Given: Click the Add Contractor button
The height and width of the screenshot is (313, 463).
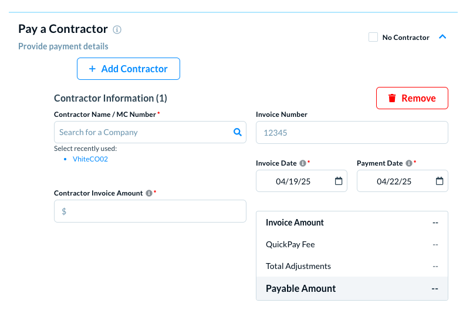Looking at the screenshot, I should point(129,69).
